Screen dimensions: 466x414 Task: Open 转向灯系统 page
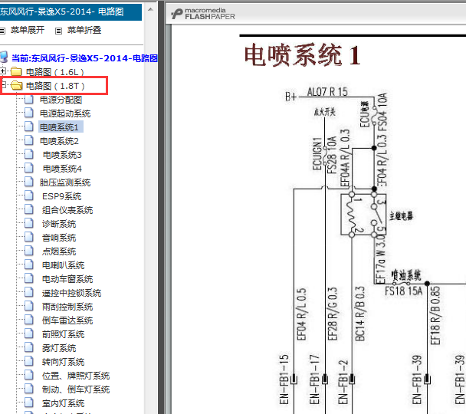(64, 362)
